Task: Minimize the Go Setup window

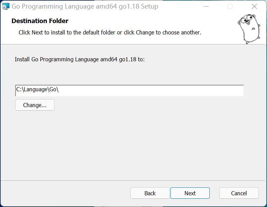Action: coord(206,6)
